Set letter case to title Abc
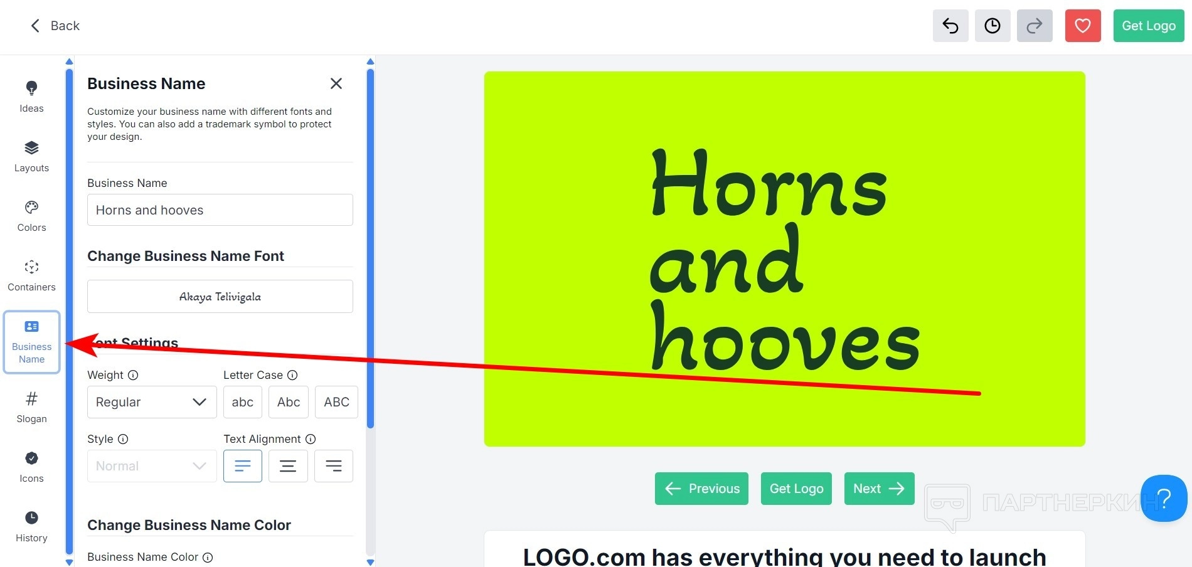 click(289, 402)
